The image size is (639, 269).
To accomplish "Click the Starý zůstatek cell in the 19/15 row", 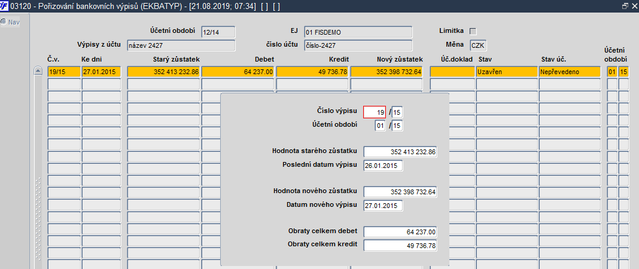I will point(163,72).
